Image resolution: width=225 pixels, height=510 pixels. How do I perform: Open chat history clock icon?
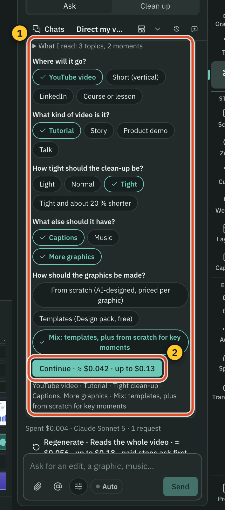pos(177,29)
